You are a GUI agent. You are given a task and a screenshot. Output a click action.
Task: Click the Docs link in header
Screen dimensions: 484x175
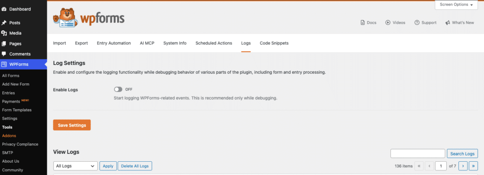tap(369, 23)
